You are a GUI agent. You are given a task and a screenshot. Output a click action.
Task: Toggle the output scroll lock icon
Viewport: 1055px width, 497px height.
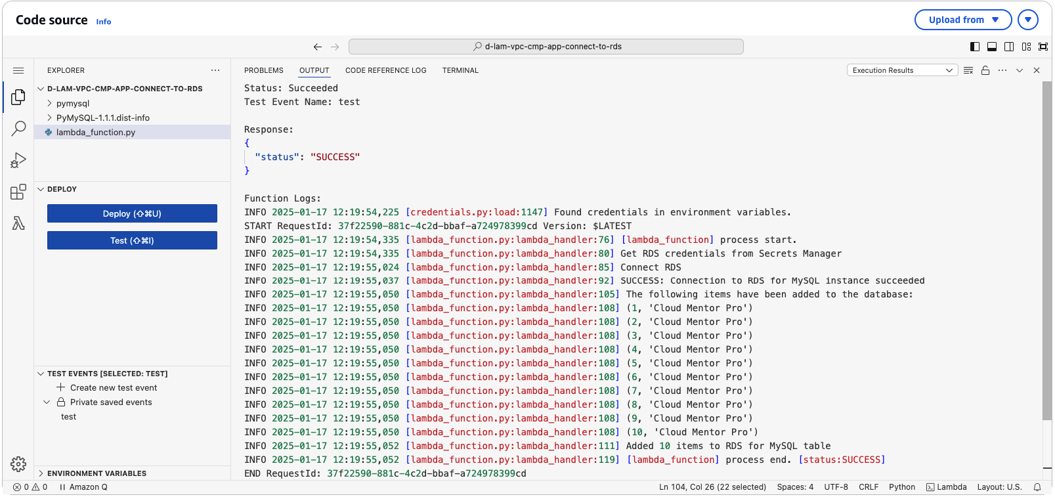click(985, 70)
